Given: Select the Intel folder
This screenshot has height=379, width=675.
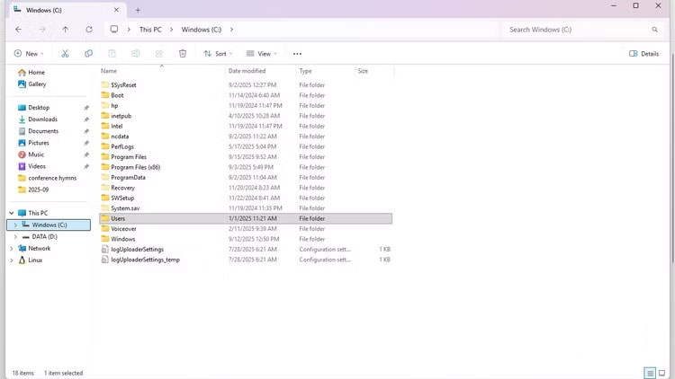Looking at the screenshot, I should pos(117,127).
